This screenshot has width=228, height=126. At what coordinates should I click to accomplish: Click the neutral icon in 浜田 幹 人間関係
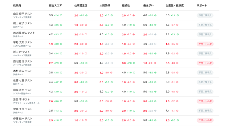click(x=112, y=53)
